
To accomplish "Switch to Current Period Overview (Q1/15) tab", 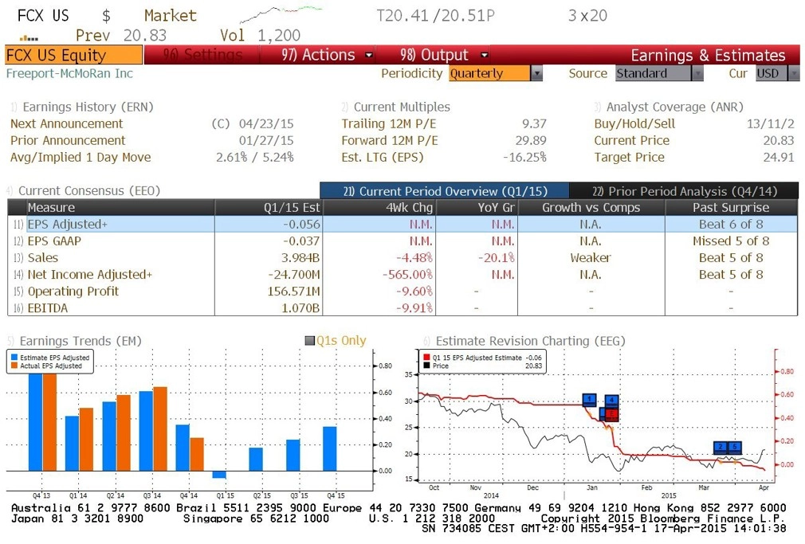I will [445, 191].
